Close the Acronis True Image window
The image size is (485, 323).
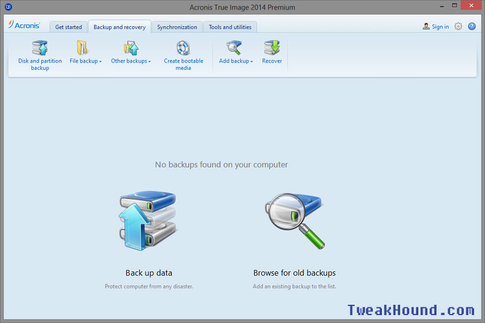471,5
